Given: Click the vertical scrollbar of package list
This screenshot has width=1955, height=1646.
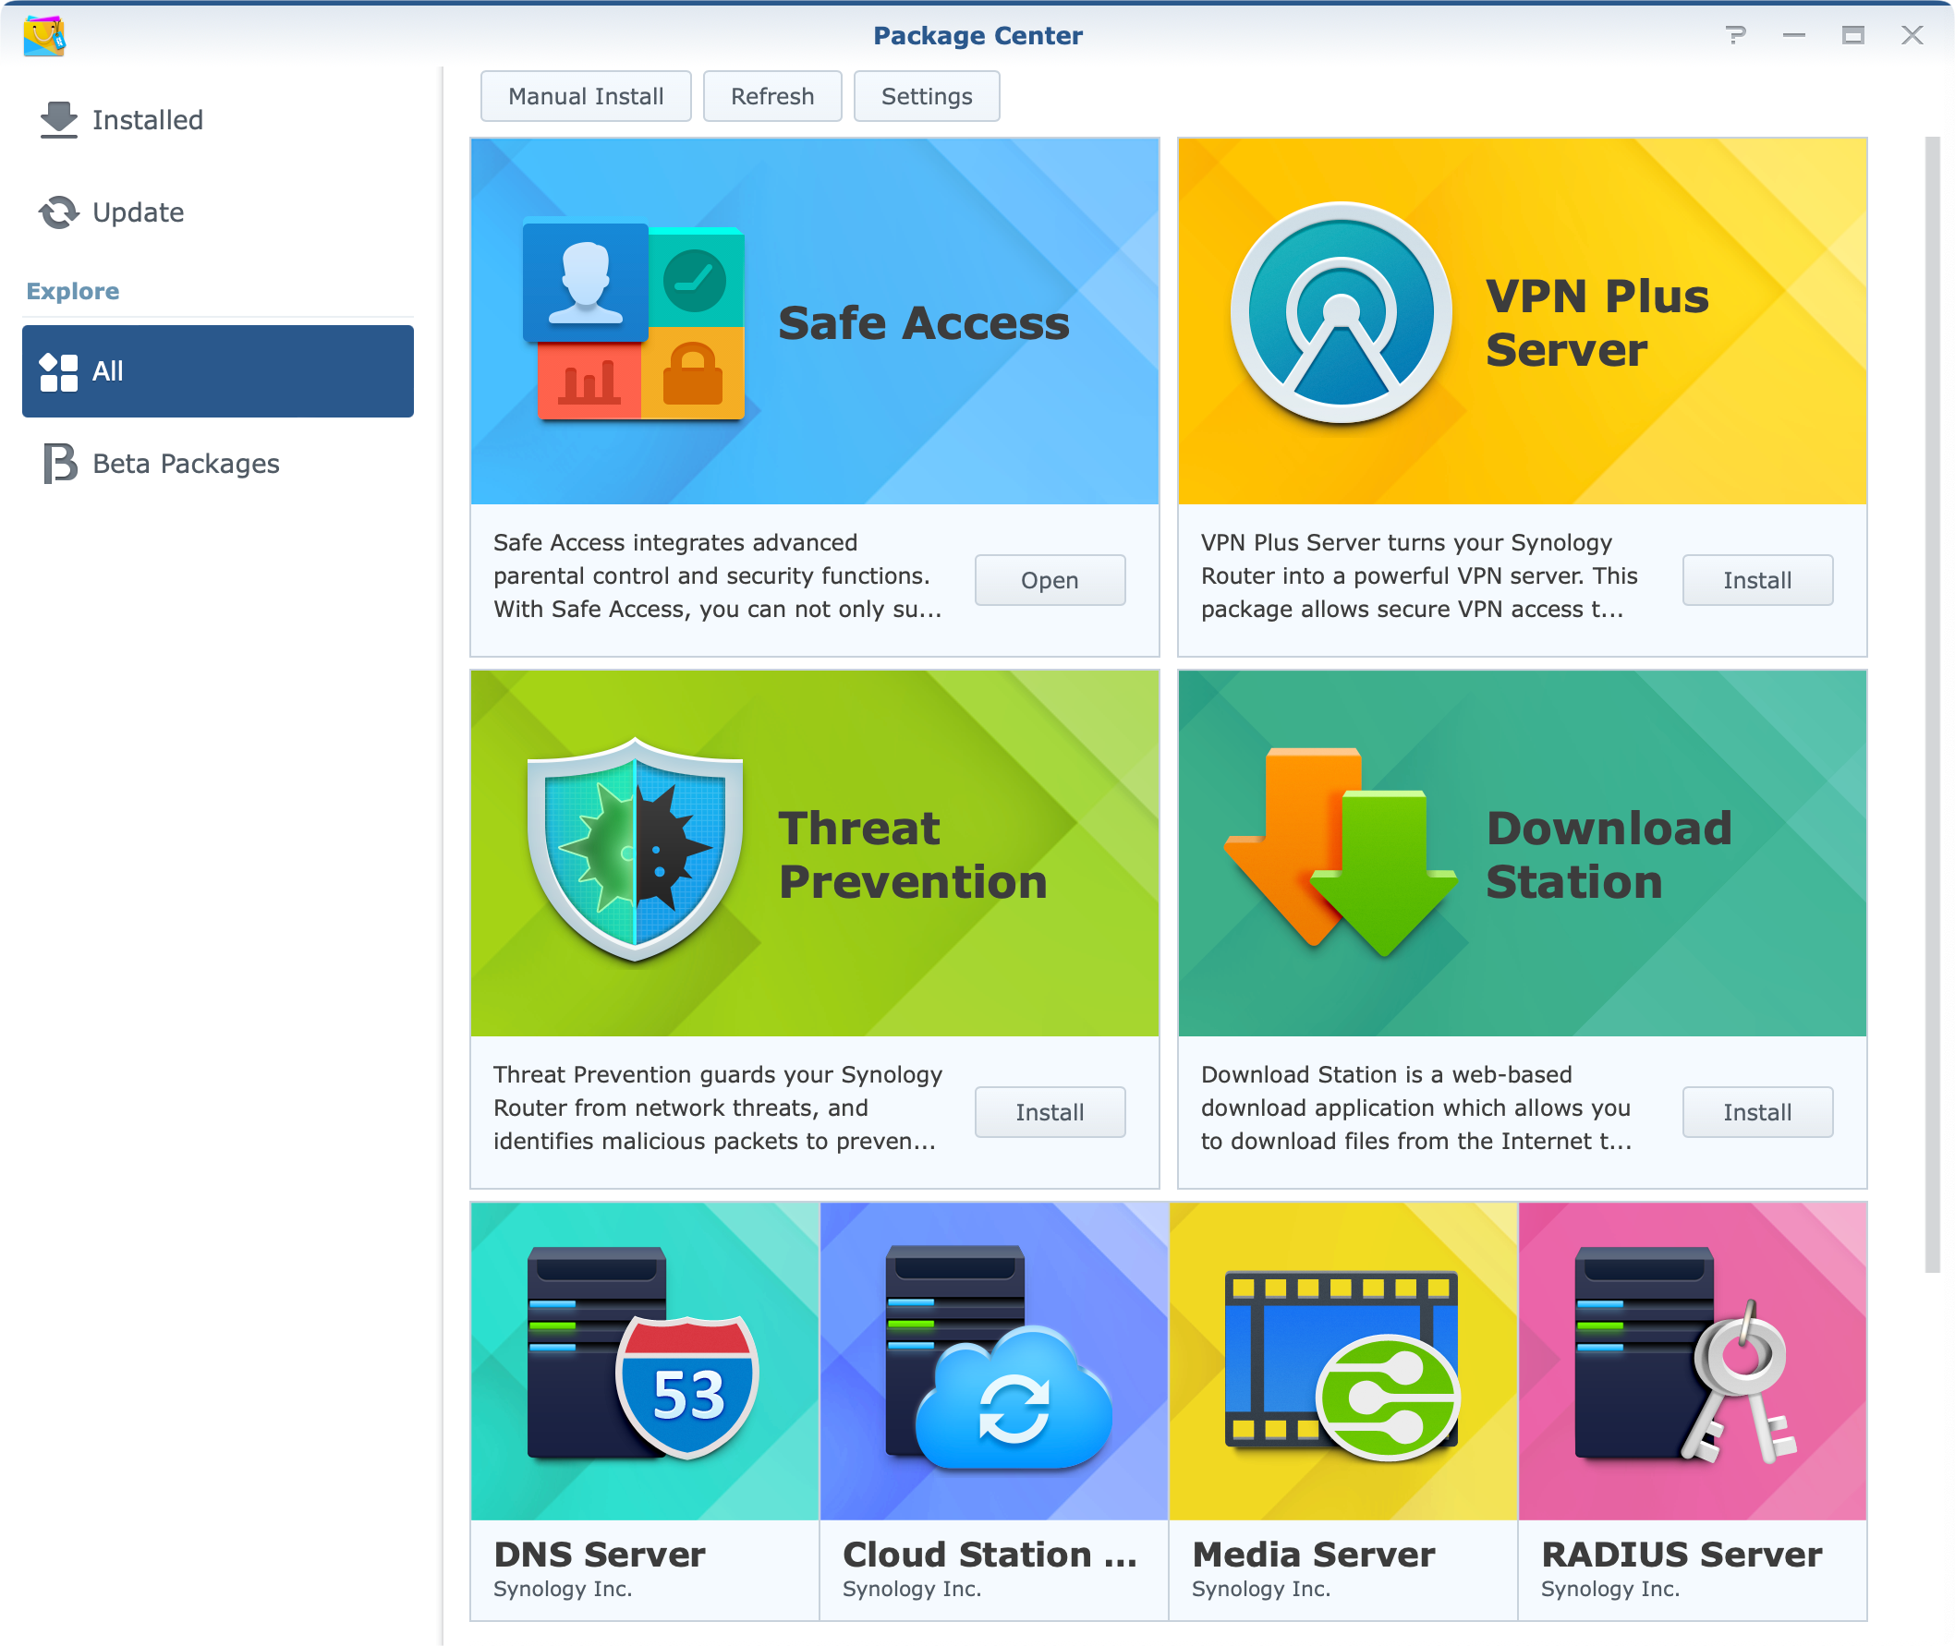Looking at the screenshot, I should pyautogui.click(x=1932, y=705).
